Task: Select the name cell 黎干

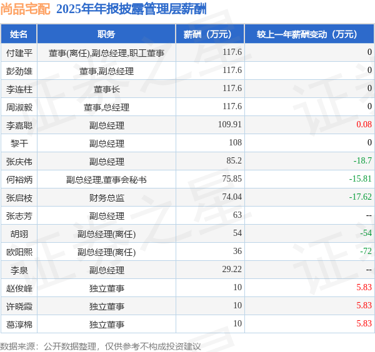Action: [19, 144]
